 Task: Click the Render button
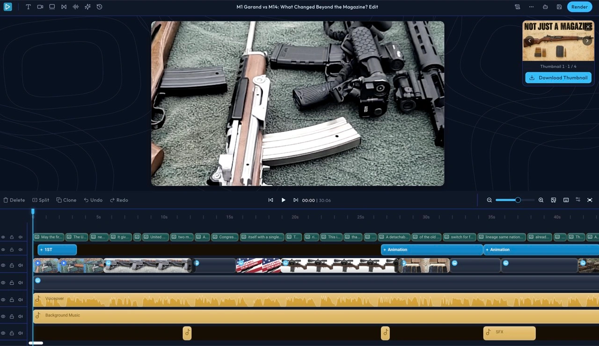(x=579, y=7)
